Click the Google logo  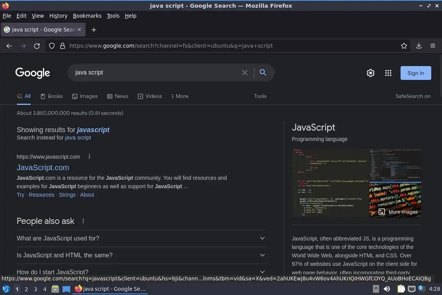tap(33, 73)
